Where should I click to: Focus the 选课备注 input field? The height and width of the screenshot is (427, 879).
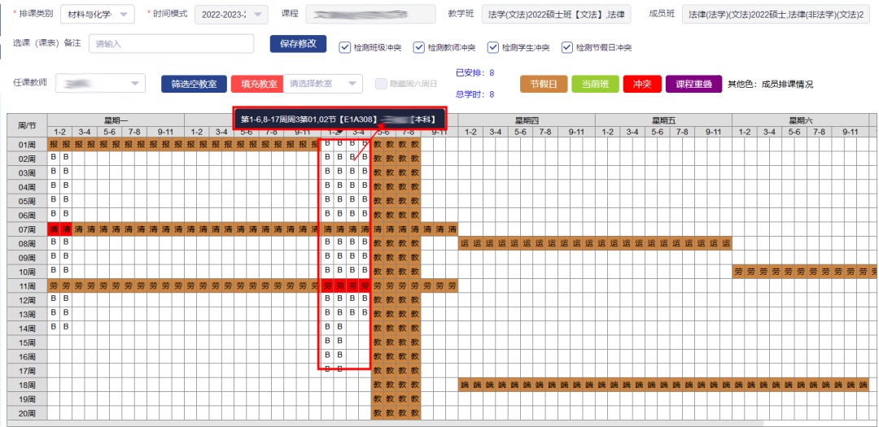click(x=171, y=44)
